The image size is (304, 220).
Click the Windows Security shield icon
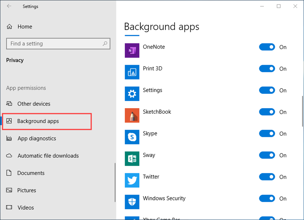coord(132,202)
